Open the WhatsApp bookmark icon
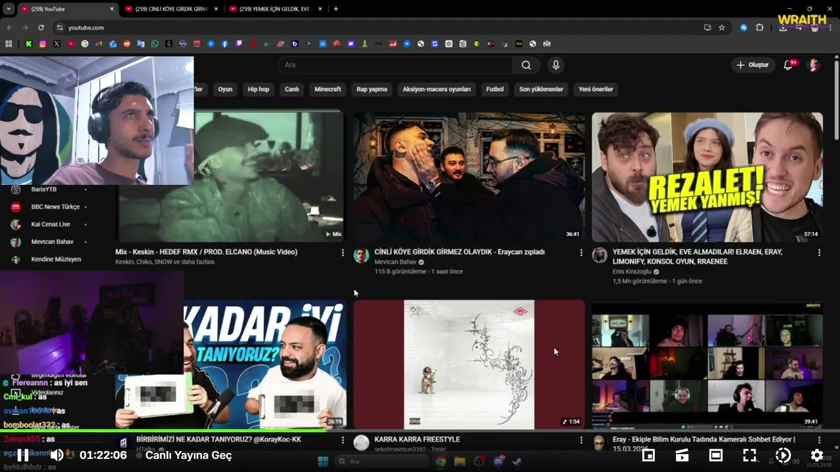This screenshot has height=472, width=840. pos(155,44)
